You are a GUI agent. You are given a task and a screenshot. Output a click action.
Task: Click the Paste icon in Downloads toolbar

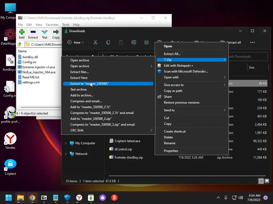tap(121, 42)
